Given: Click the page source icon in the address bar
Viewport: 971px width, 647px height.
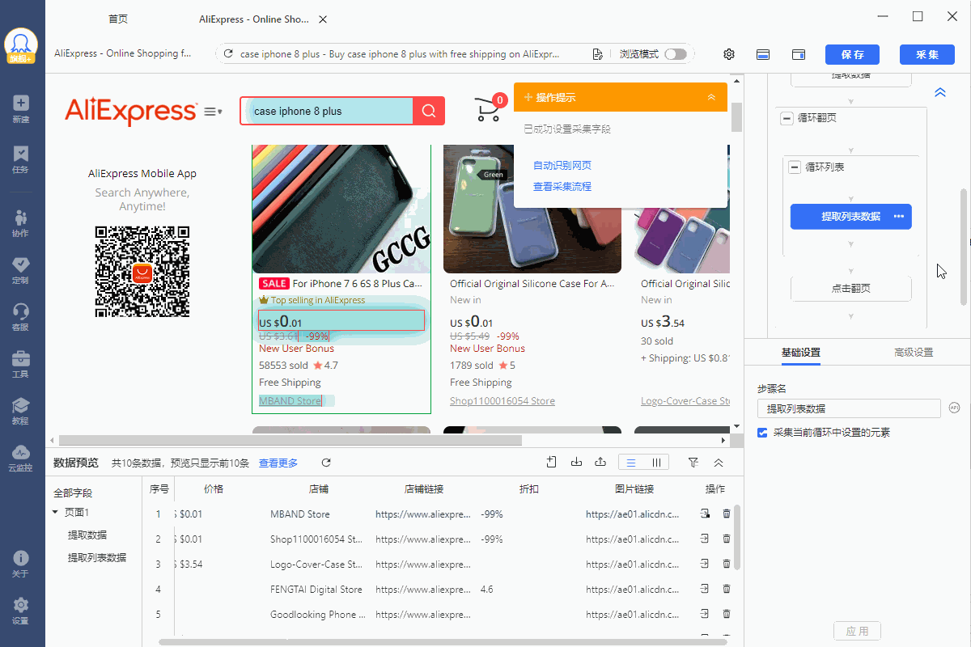Looking at the screenshot, I should coord(597,54).
